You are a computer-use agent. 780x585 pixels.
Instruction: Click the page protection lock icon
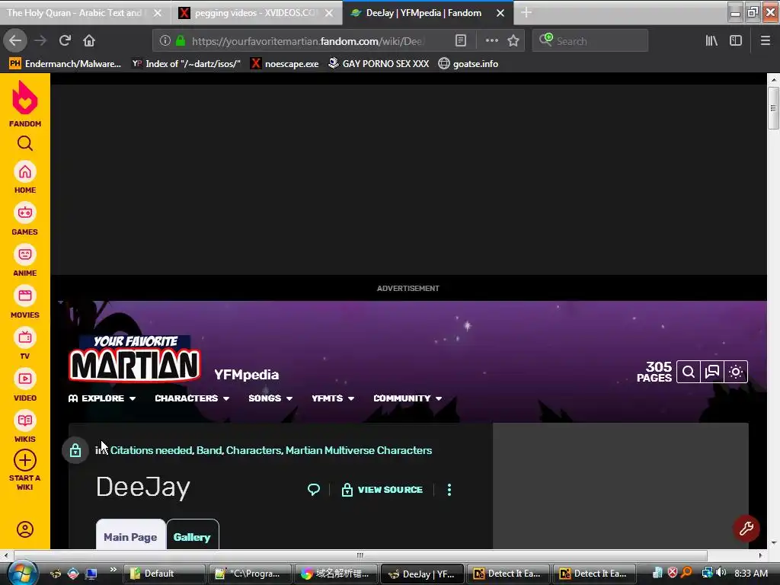pos(75,450)
